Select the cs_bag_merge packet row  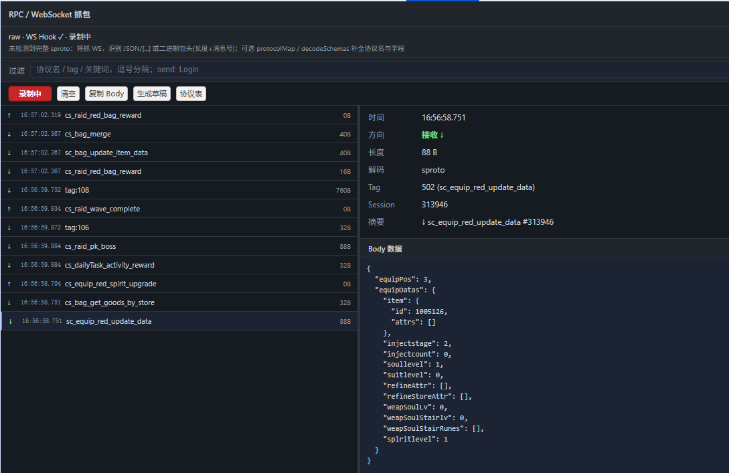179,134
